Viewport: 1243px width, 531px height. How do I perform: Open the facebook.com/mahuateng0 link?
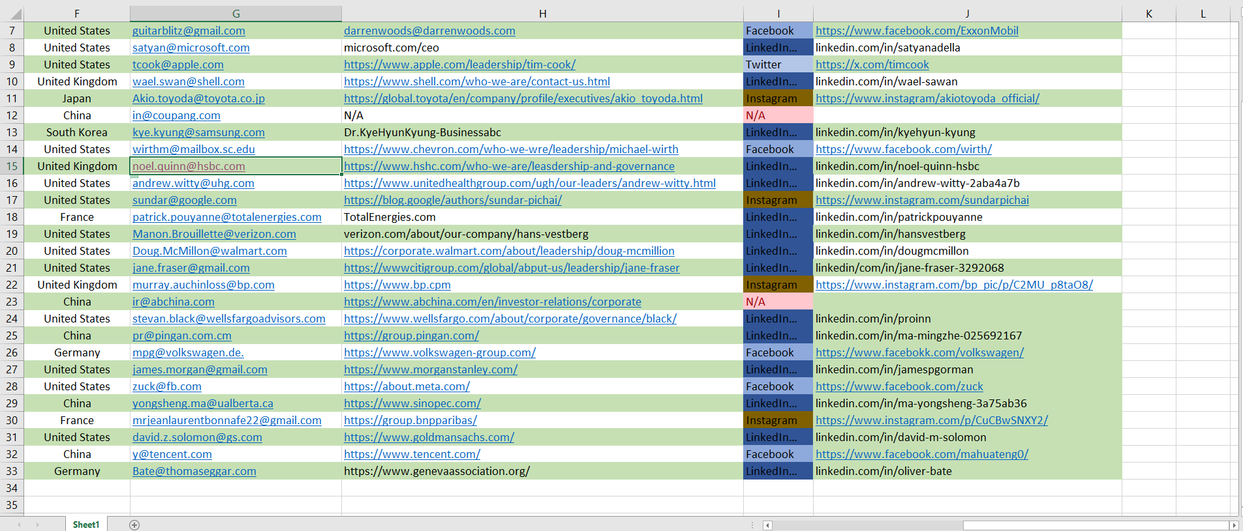click(922, 454)
